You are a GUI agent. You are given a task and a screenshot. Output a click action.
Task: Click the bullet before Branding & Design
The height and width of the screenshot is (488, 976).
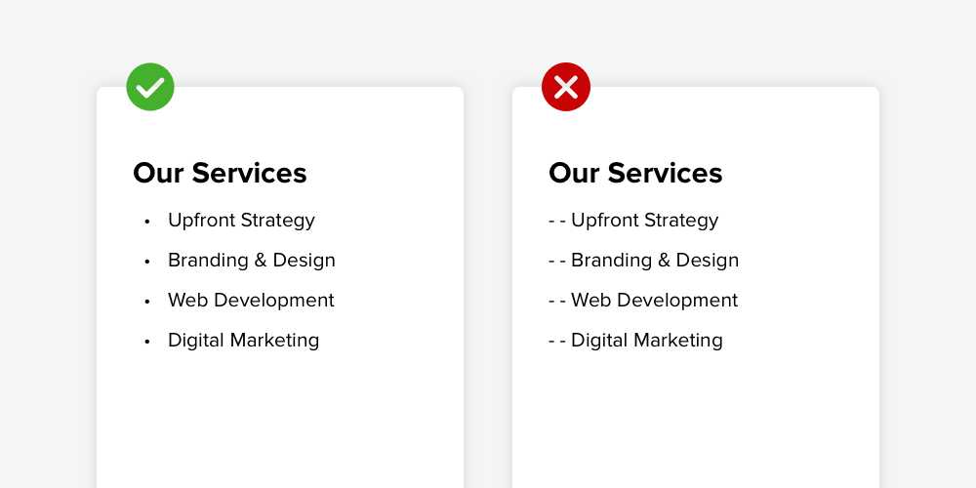pyautogui.click(x=147, y=262)
